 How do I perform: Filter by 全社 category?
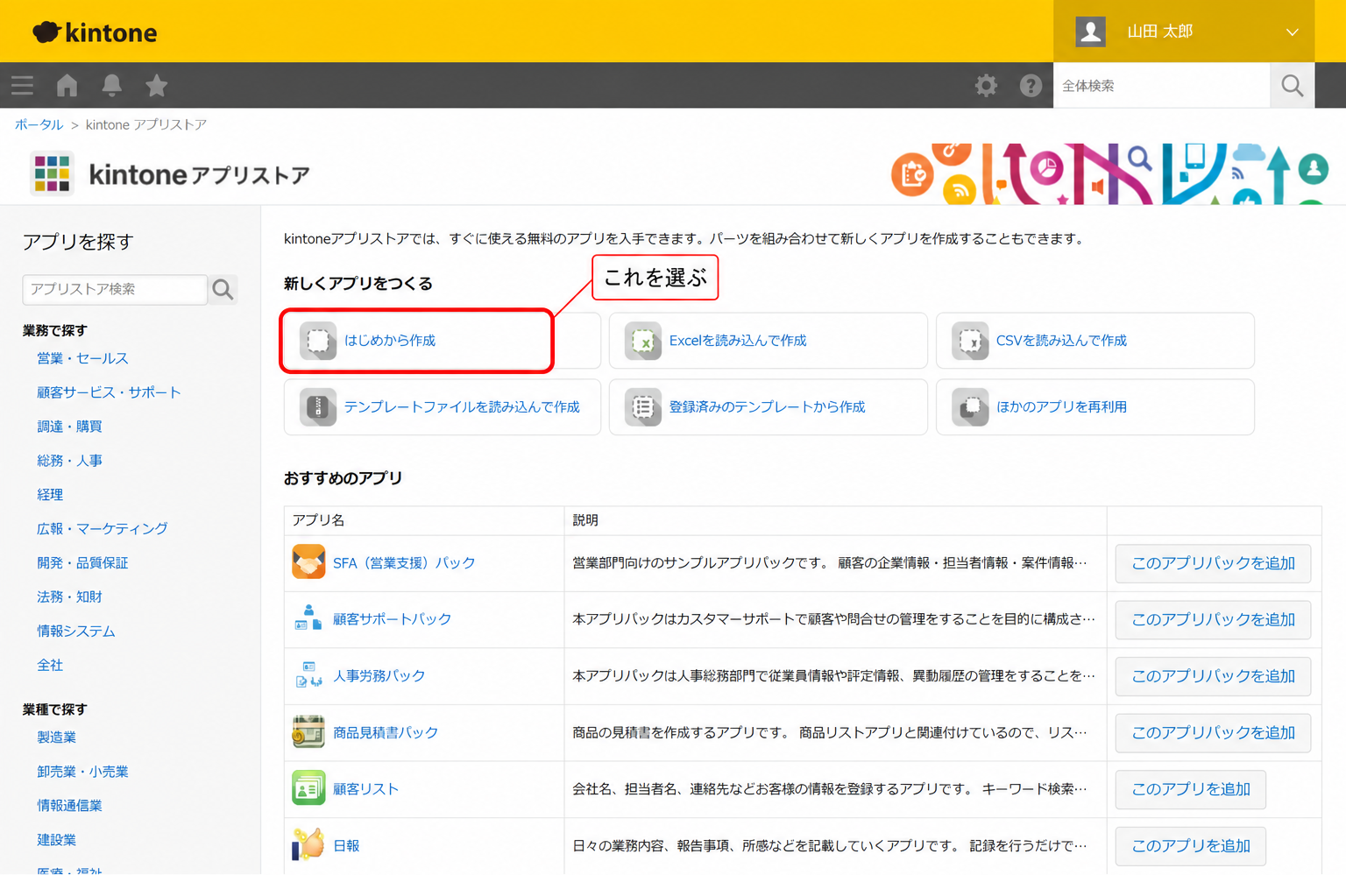point(50,666)
